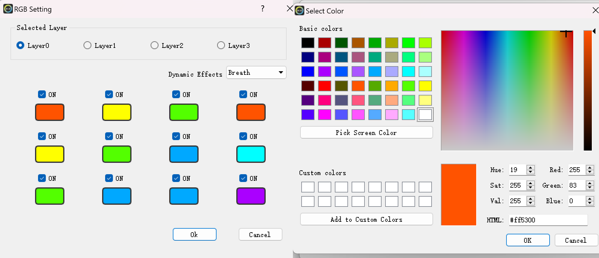Screen dimensions: 599x258
Task: Choose cyan in Basic colors third row
Action: tap(409, 72)
